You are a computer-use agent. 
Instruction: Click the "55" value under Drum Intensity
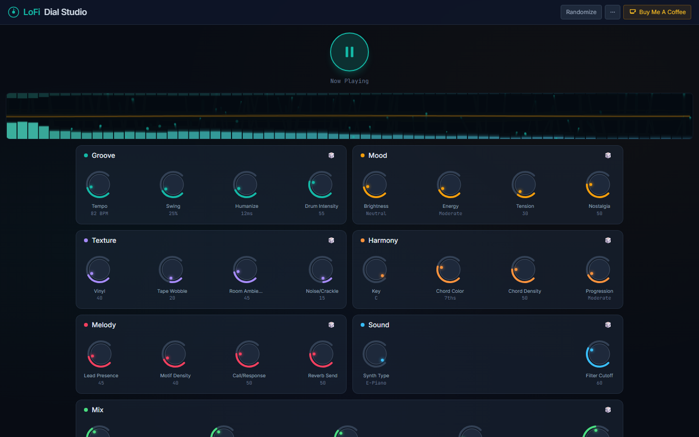321,214
